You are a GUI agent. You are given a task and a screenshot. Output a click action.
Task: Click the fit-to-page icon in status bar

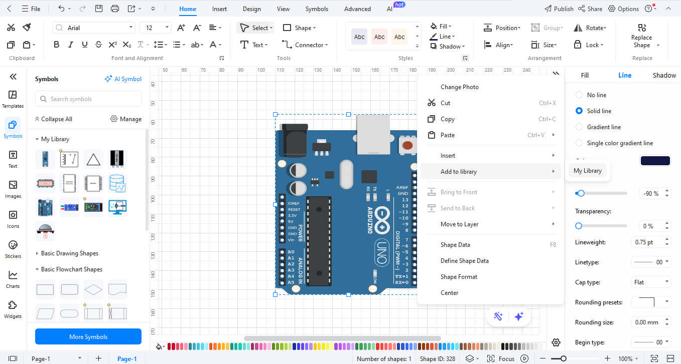[654, 358]
